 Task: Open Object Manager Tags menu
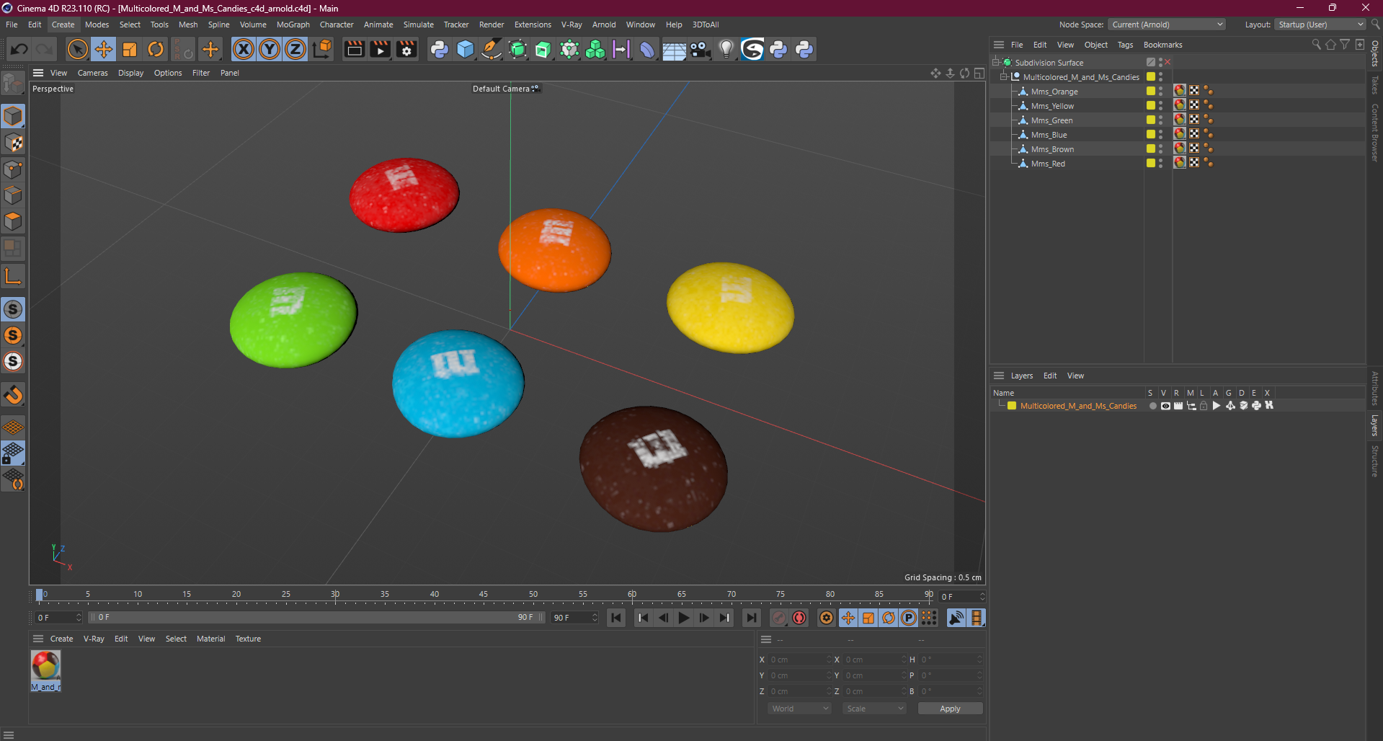pyautogui.click(x=1125, y=45)
